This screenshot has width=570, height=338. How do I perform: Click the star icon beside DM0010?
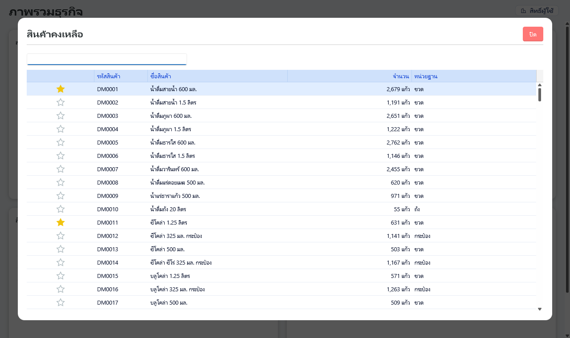61,209
